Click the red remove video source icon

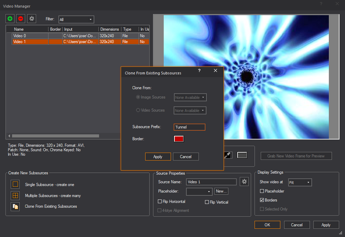21,19
